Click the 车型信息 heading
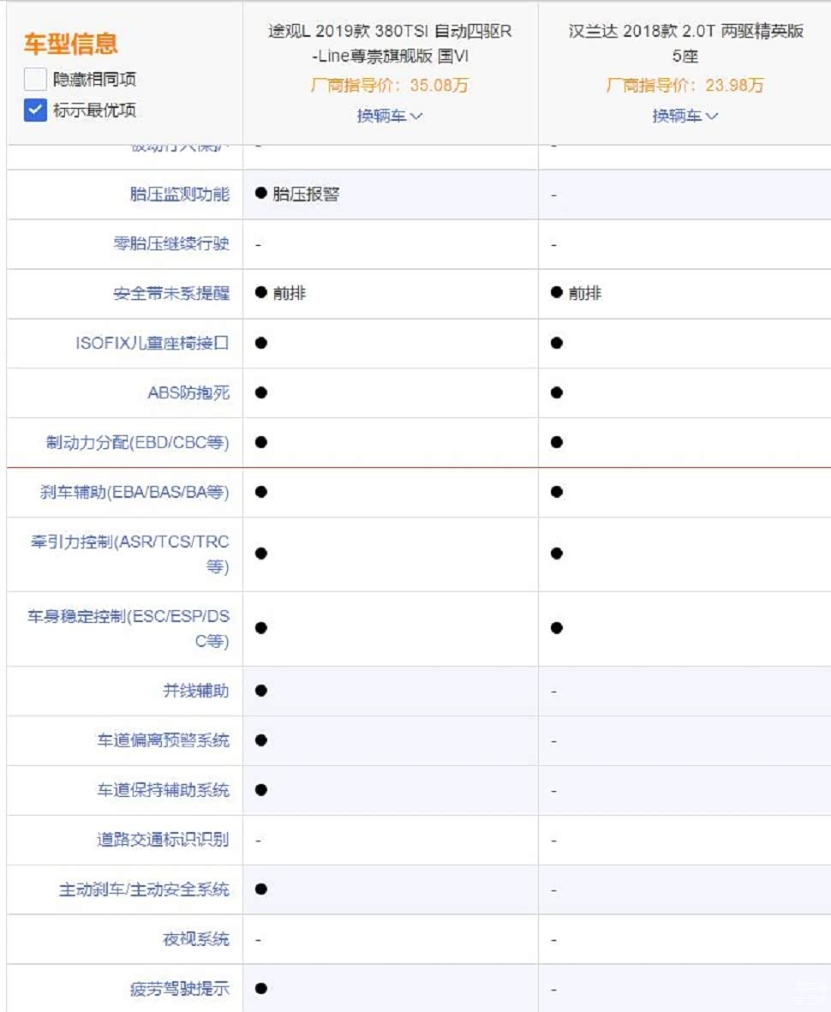This screenshot has width=831, height=1012. coord(71,43)
